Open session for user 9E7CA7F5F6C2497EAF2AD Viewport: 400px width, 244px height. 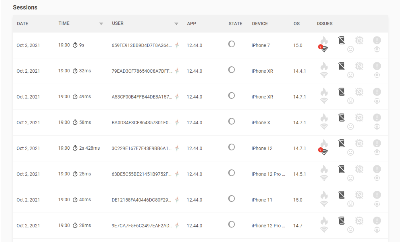(x=142, y=225)
